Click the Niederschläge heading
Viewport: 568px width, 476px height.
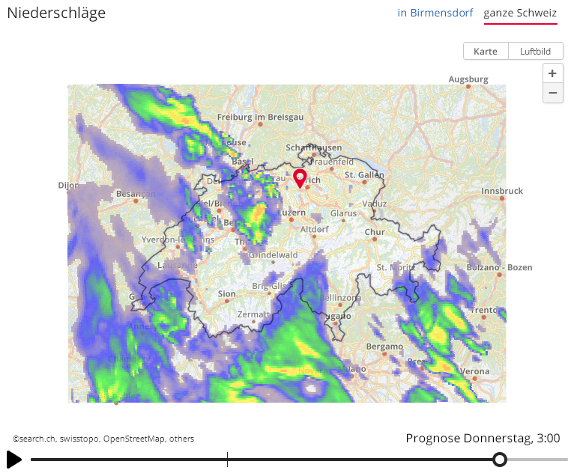[x=56, y=13]
